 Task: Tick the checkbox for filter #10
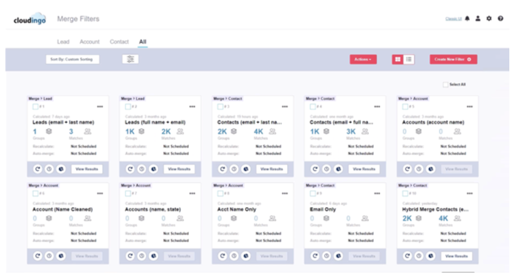click(x=405, y=193)
